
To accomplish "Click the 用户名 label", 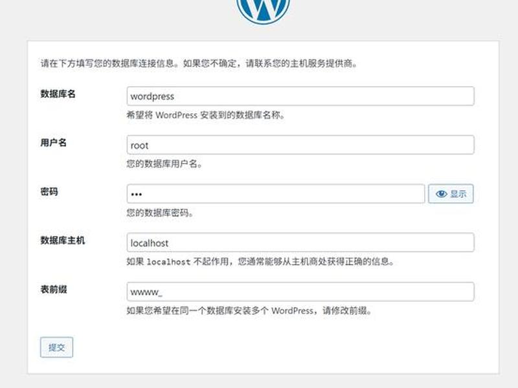I will [x=54, y=142].
